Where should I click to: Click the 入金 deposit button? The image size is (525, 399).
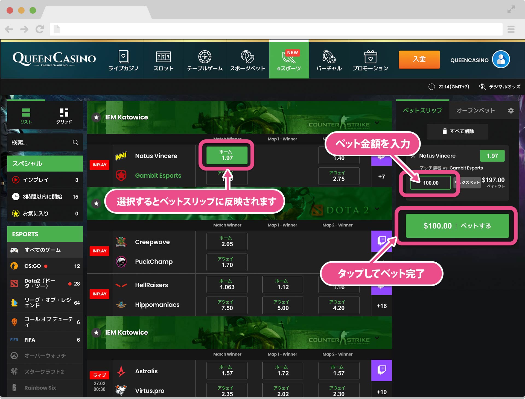[x=419, y=59]
